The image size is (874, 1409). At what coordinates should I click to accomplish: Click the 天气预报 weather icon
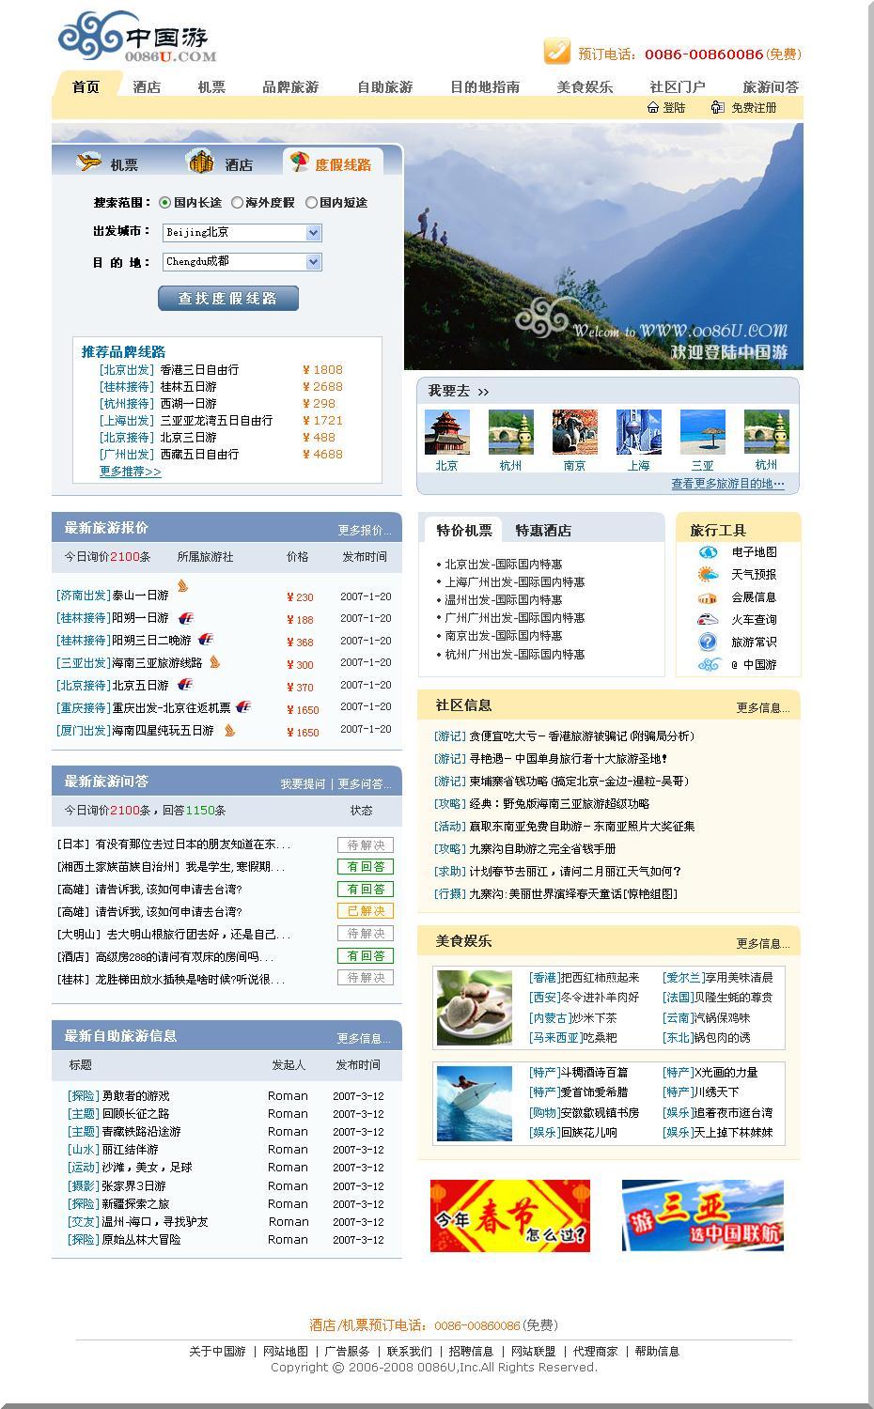coord(708,575)
